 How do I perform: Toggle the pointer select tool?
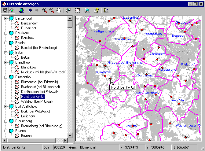pyautogui.click(x=68, y=10)
